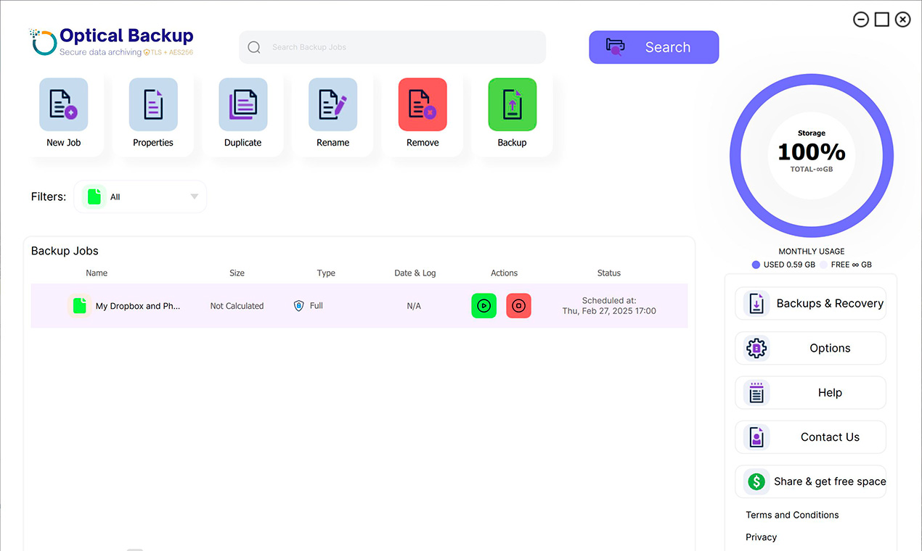Click the Scheduled at status text
The width and height of the screenshot is (922, 551).
pyautogui.click(x=609, y=305)
